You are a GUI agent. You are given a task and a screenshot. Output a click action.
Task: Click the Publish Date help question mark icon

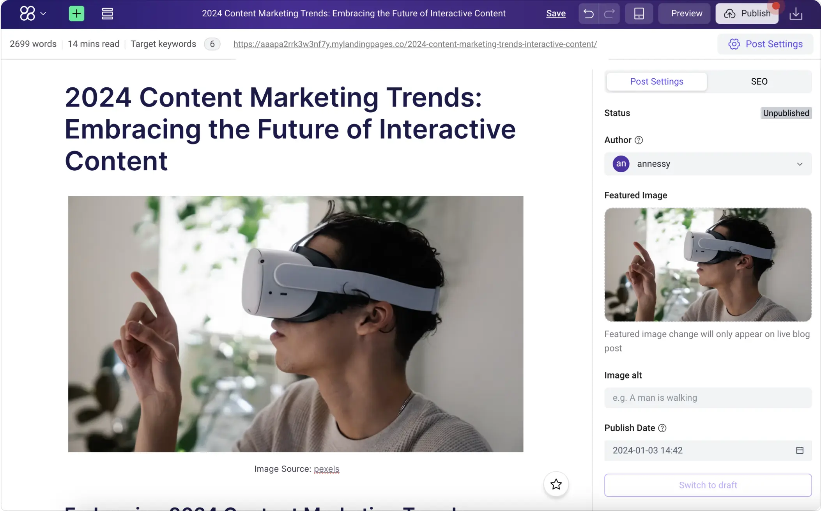click(x=662, y=428)
